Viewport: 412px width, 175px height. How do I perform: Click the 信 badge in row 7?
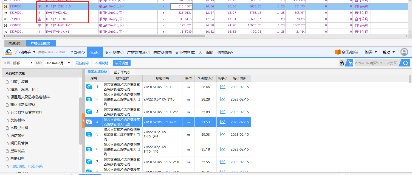pos(89,162)
